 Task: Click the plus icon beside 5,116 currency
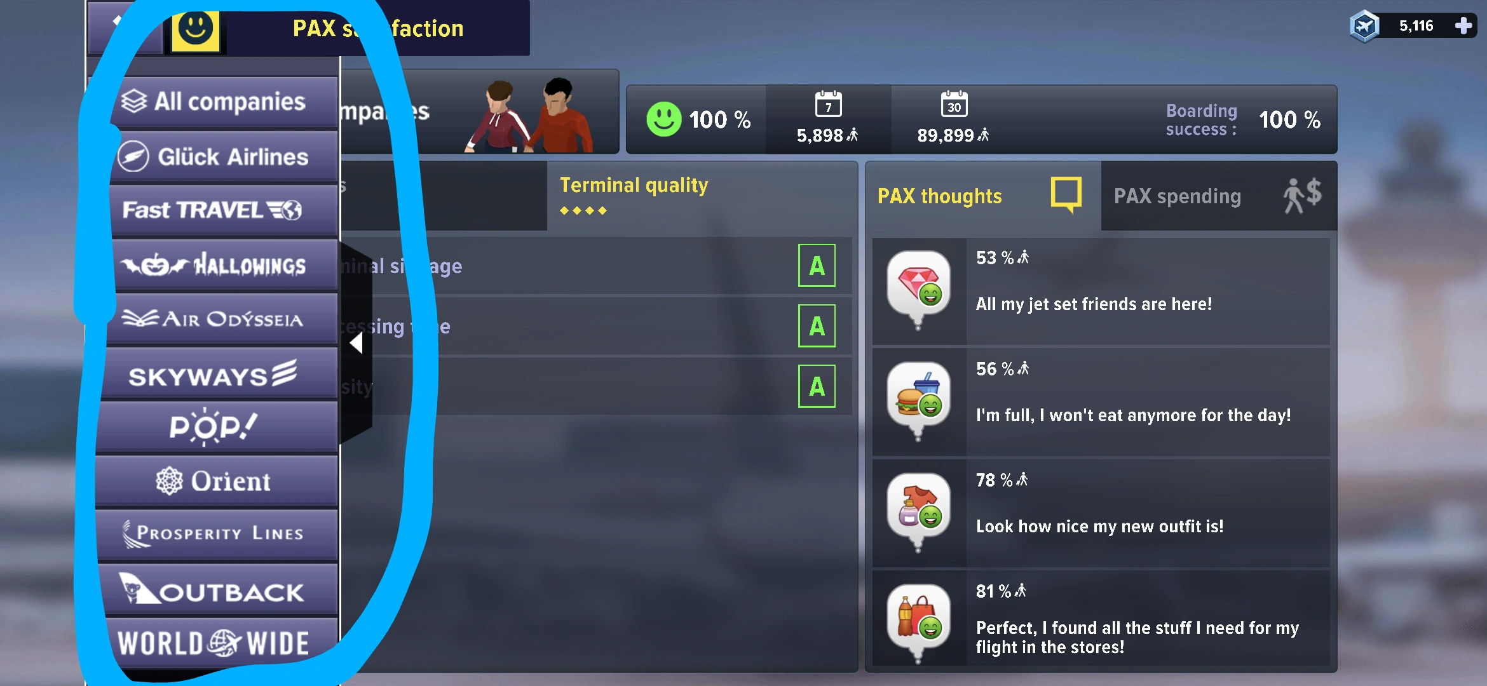pos(1463,26)
